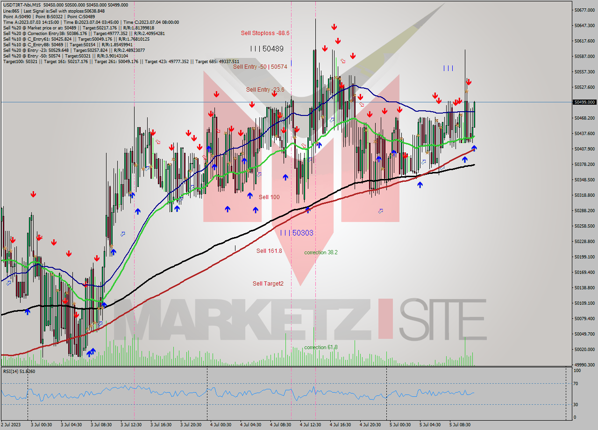
Task: Select the 'Sell 100' chart label
Action: click(x=269, y=197)
